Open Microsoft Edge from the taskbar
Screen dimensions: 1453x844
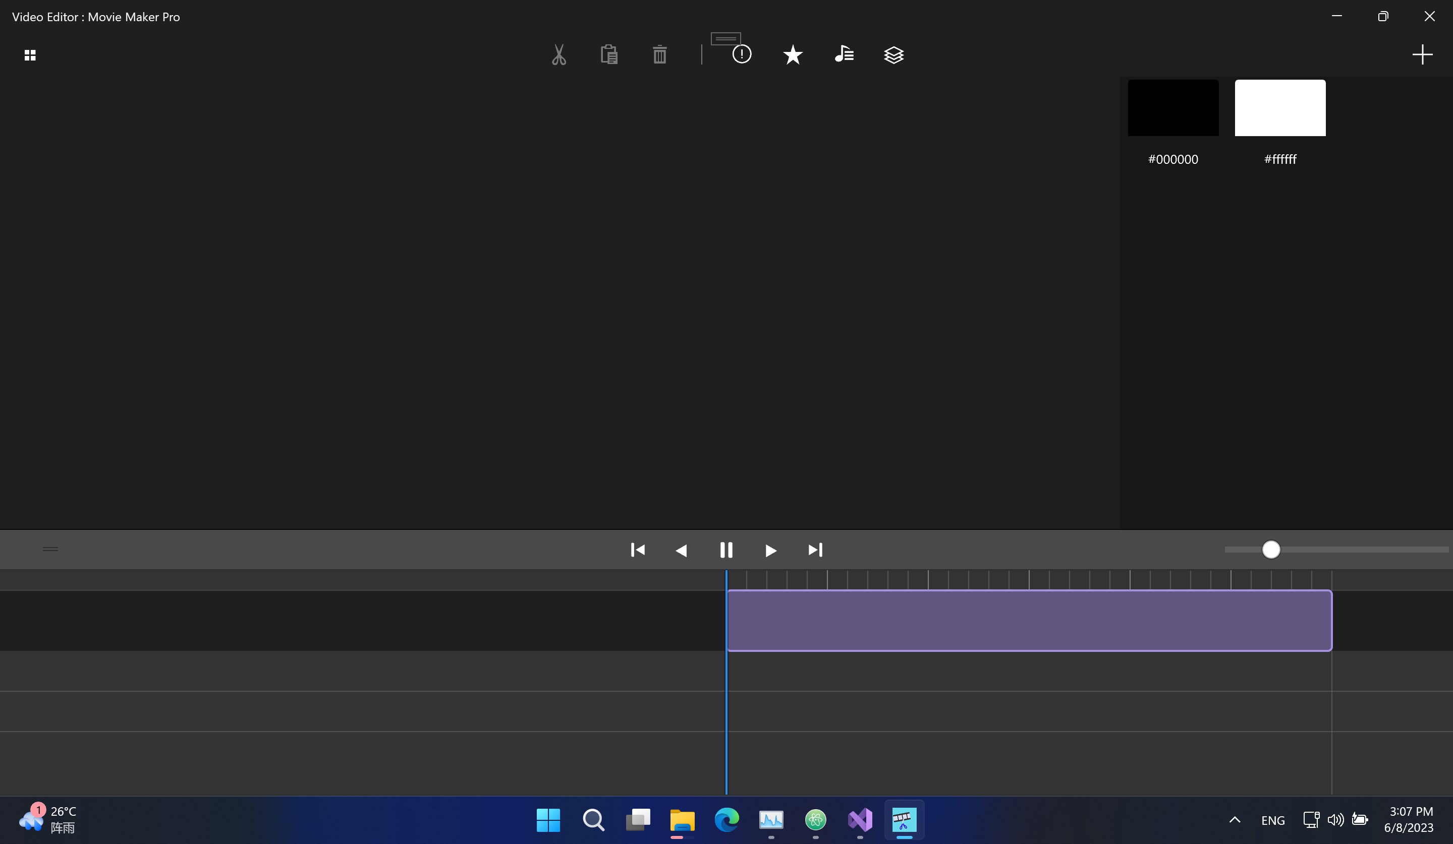click(726, 820)
